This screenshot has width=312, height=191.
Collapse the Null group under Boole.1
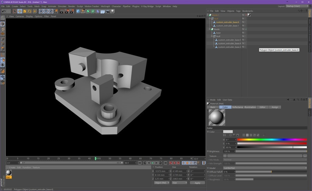(209, 18)
